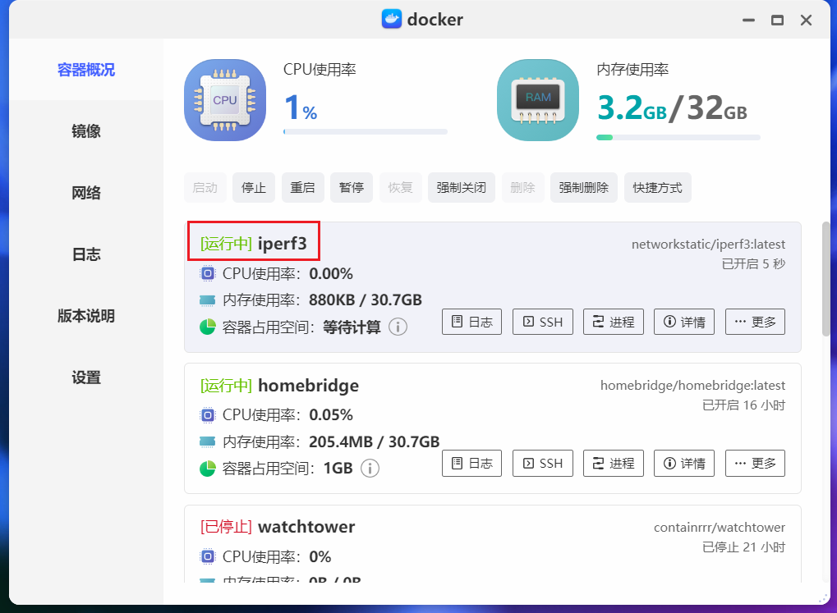Open 日志 for the homebridge container
The height and width of the screenshot is (613, 837).
(x=471, y=463)
